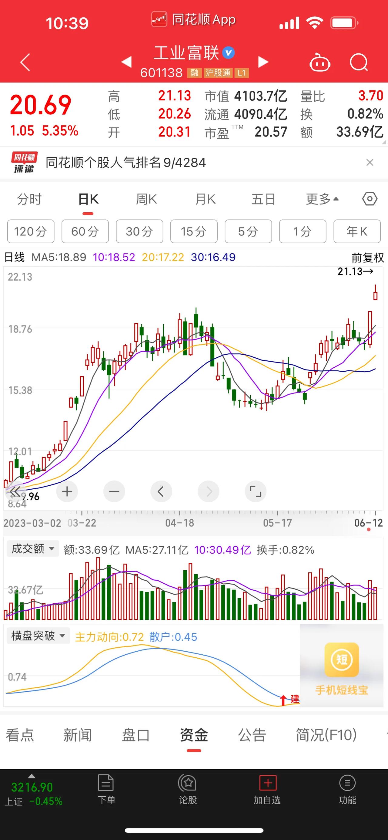Select the 日K tab
The height and width of the screenshot is (840, 388).
coord(88,199)
